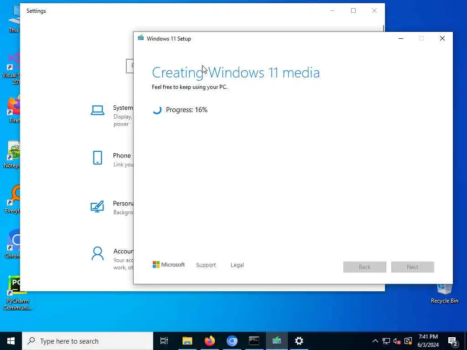
Task: Click the taskbar search box
Action: coord(88,341)
